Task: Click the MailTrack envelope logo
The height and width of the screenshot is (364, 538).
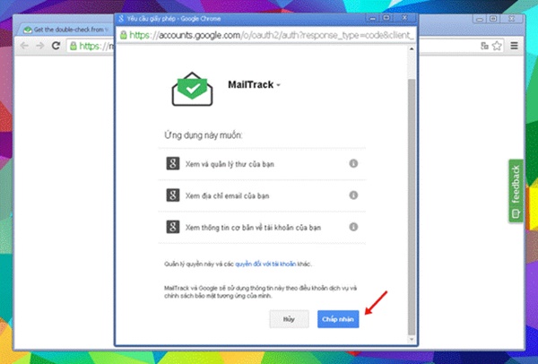Action: coord(195,87)
